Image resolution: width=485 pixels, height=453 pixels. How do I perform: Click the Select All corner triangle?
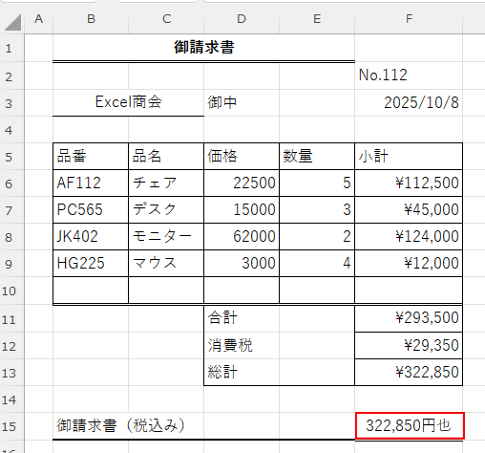click(12, 22)
